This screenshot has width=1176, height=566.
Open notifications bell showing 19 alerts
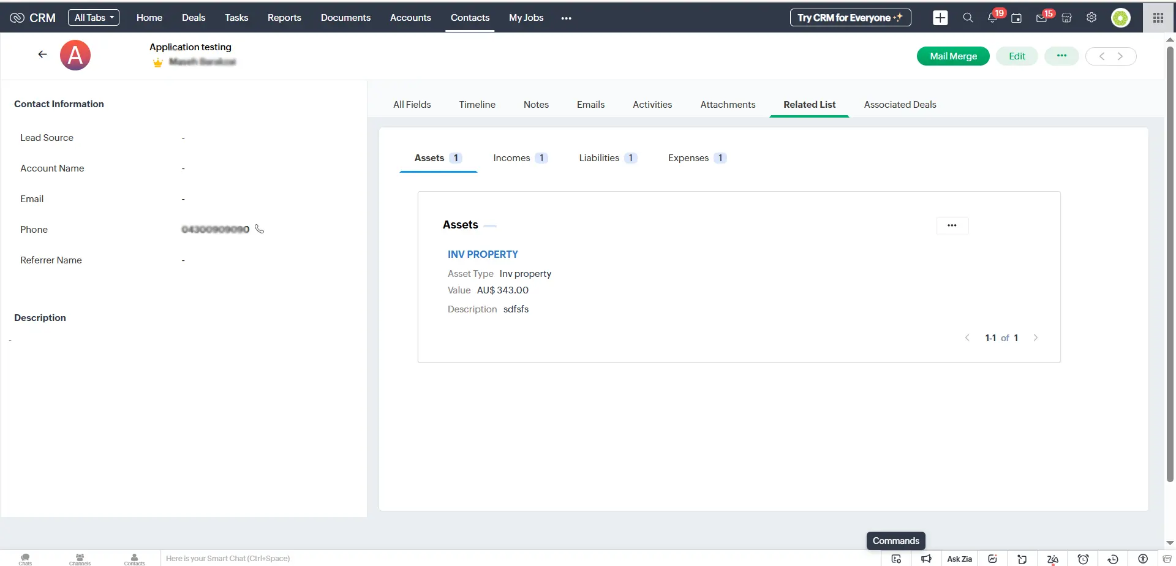992,18
